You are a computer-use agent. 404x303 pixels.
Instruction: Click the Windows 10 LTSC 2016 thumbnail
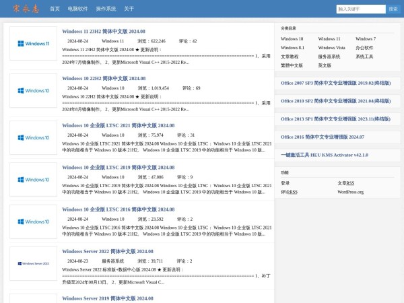tap(33, 222)
